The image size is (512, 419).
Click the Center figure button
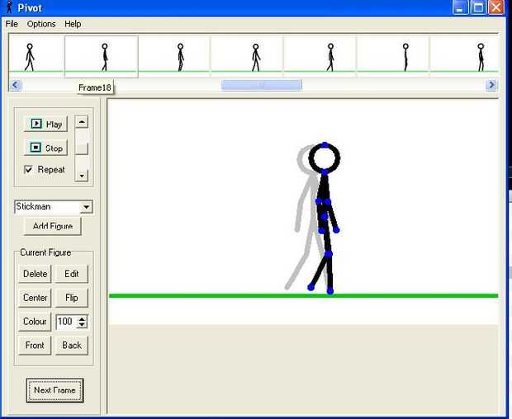(x=35, y=298)
